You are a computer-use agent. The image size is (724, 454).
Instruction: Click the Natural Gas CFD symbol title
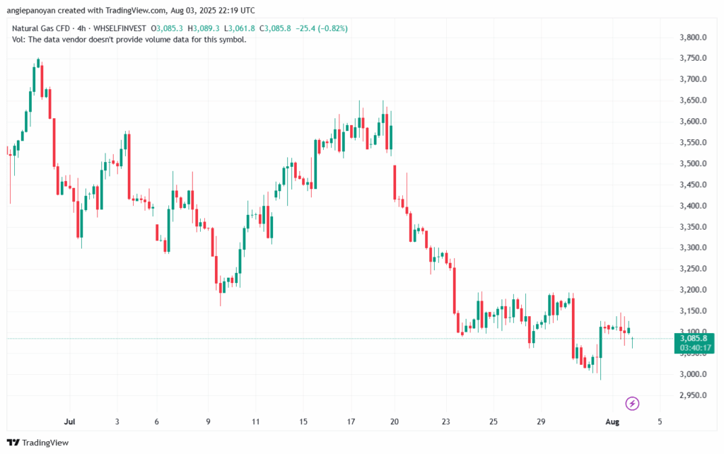coord(41,28)
